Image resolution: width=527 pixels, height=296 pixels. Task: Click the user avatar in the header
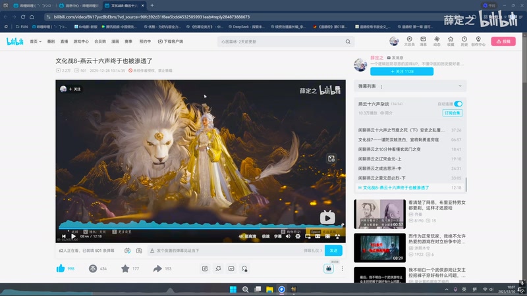[394, 41]
